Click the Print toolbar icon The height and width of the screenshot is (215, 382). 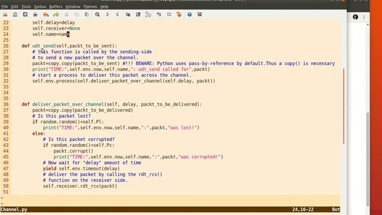(x=35, y=14)
